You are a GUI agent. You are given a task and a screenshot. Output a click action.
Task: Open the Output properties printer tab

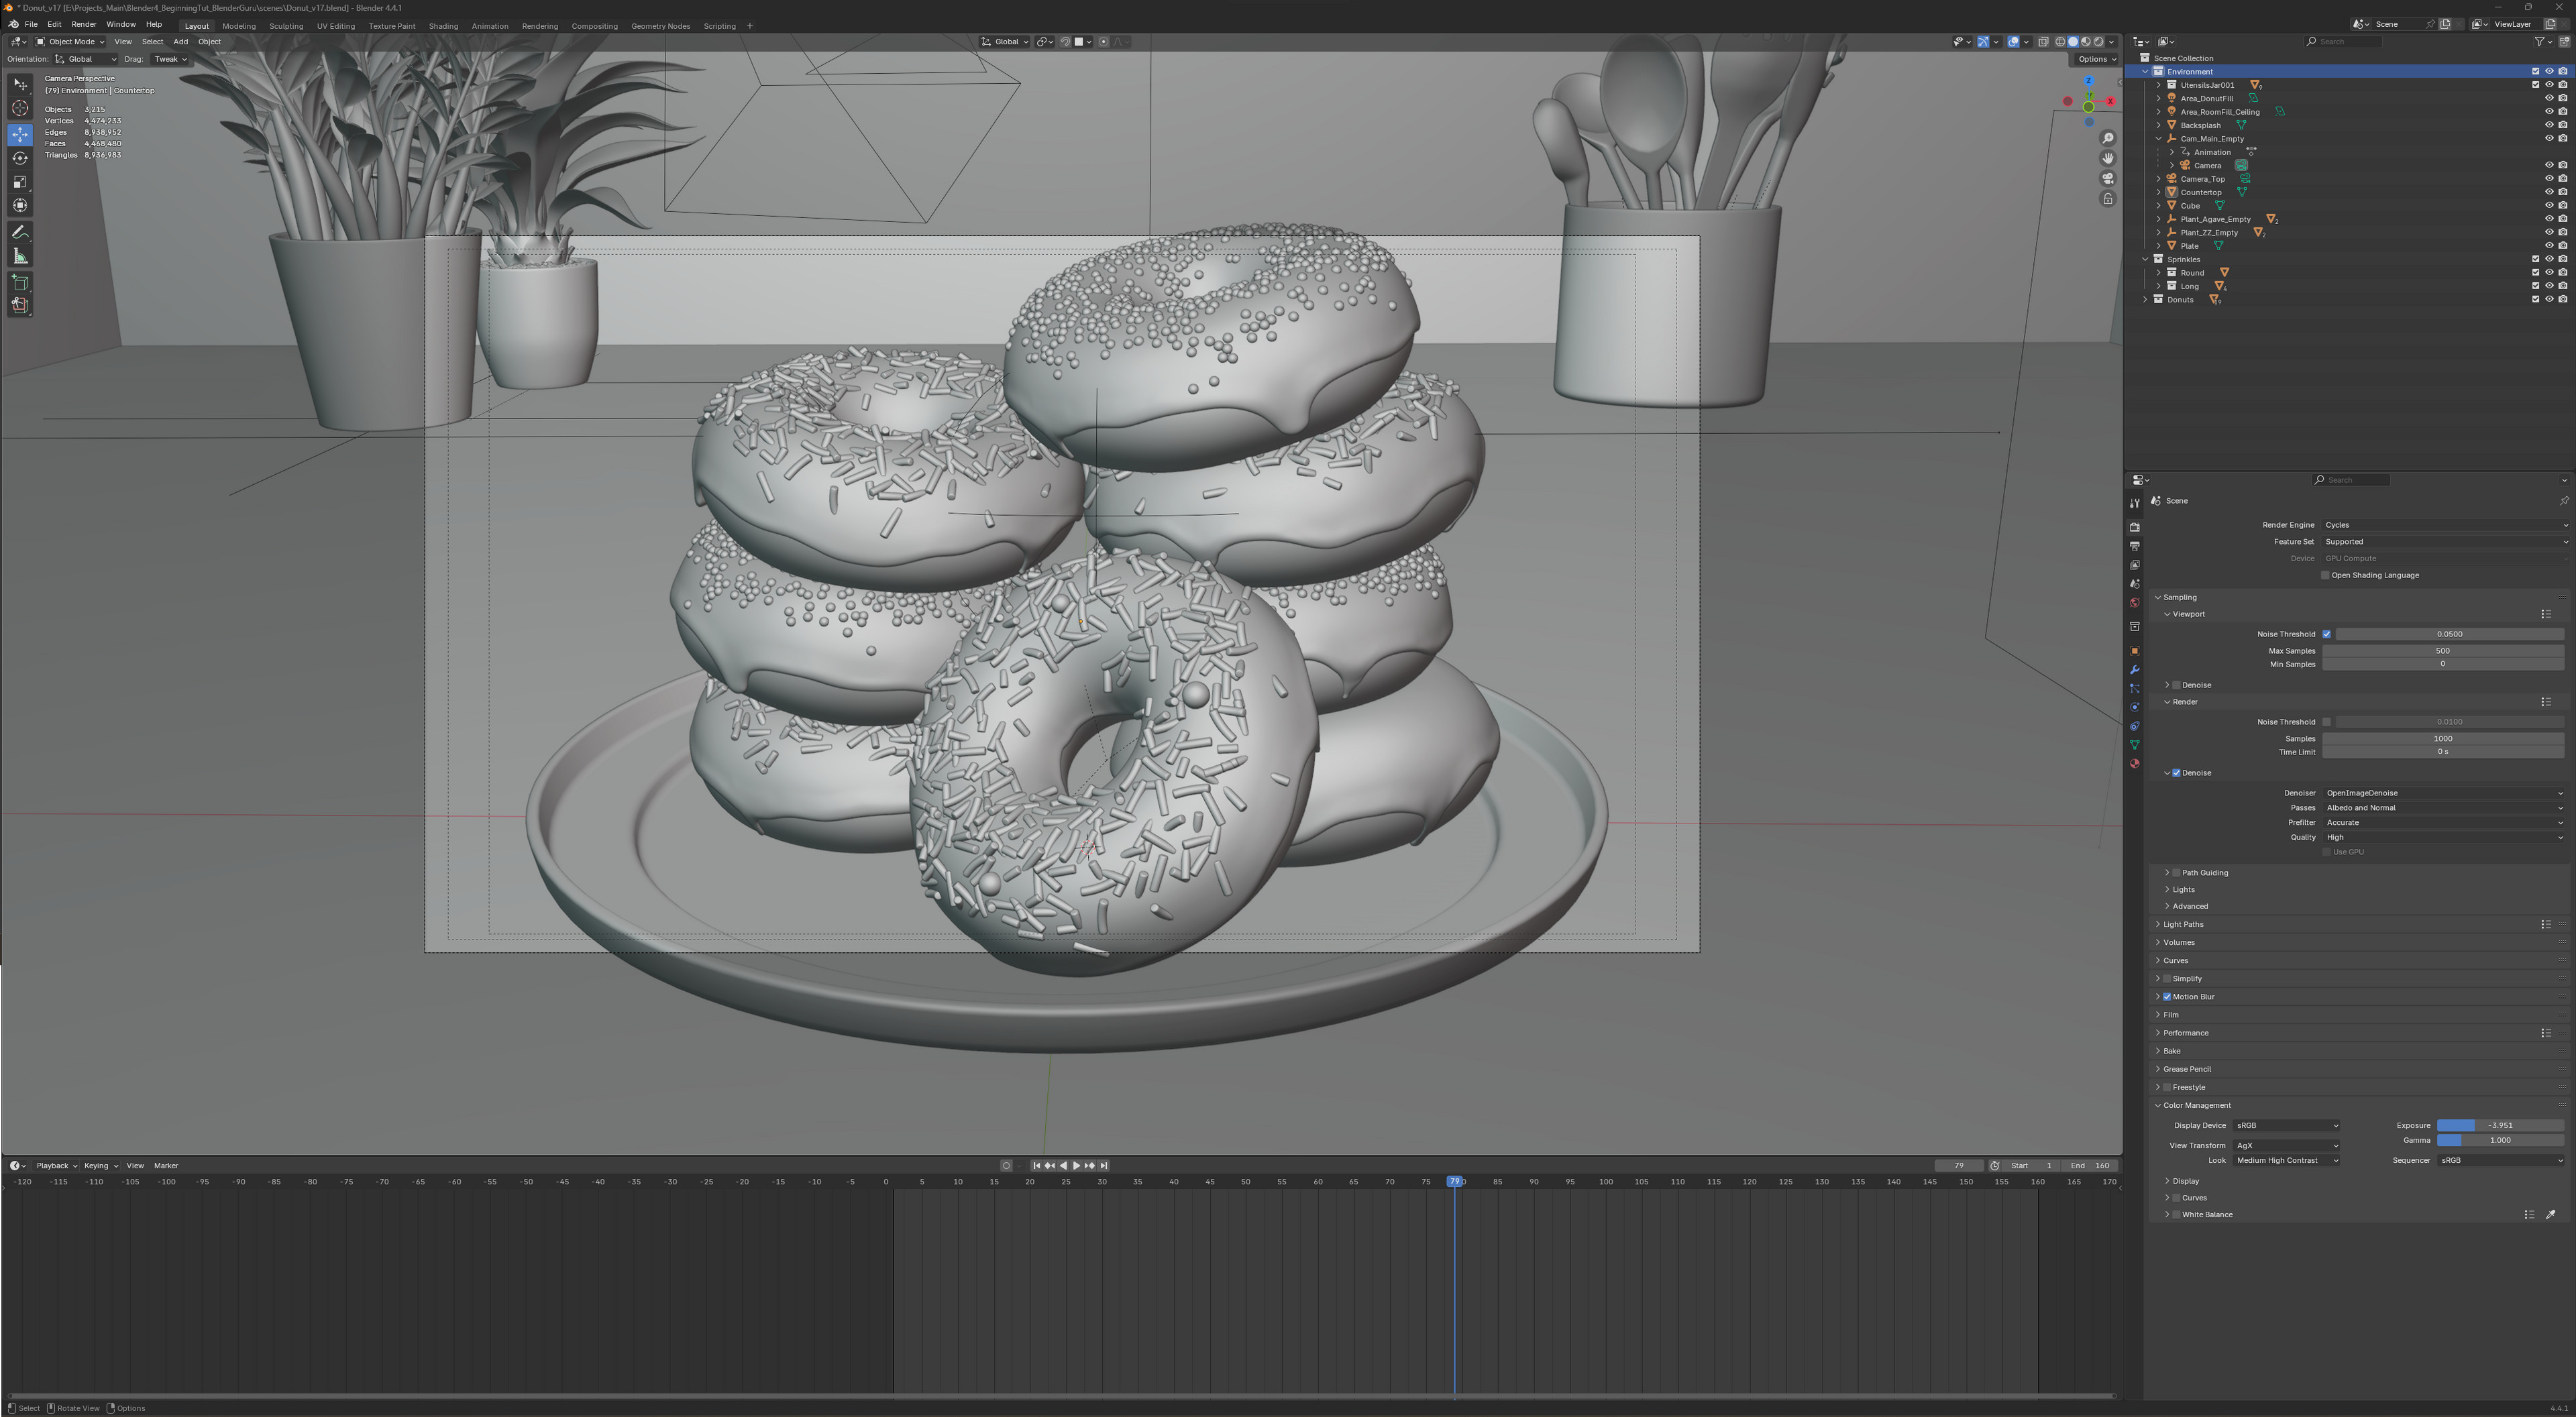click(2134, 546)
